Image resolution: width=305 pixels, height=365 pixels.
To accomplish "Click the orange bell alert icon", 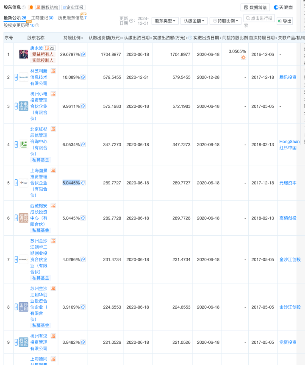I will 31,7.
